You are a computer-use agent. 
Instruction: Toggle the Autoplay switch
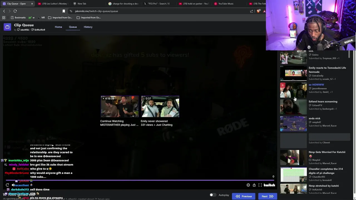[213, 195]
